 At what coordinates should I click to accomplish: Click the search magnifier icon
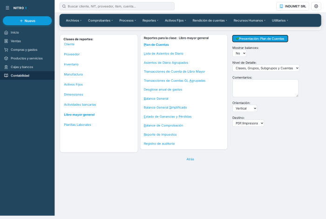(x=64, y=6)
